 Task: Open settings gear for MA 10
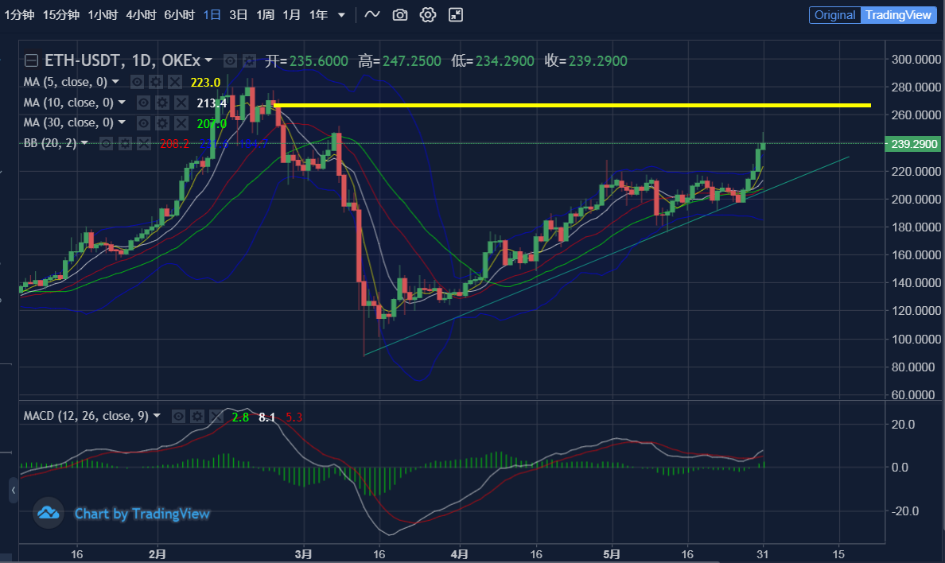(162, 103)
